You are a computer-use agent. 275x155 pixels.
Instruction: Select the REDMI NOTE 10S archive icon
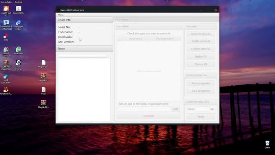[x=6, y=65]
